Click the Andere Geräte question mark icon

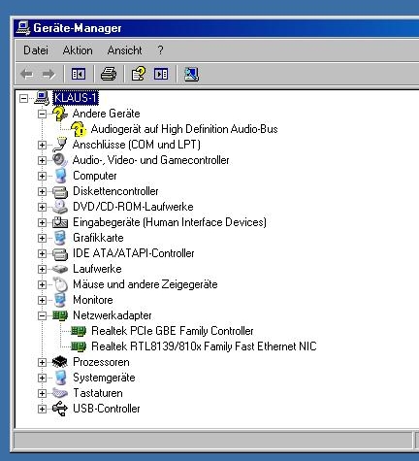60,114
